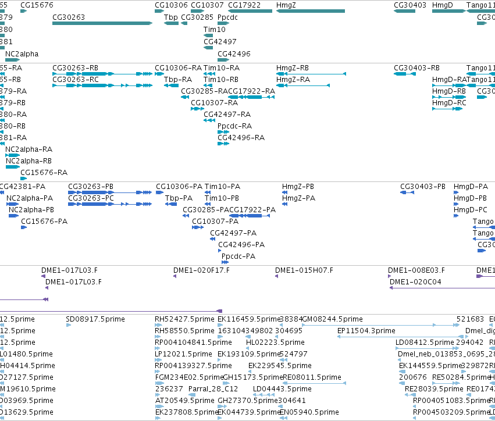This screenshot has height=421, width=495.
Task: Click the Tbp gene label in top track
Action: (171, 17)
